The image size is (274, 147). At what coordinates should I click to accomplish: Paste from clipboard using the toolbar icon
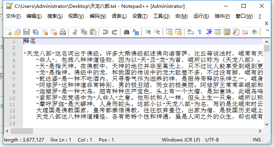(93, 32)
